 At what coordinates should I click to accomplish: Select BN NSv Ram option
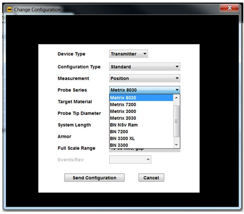click(141, 125)
